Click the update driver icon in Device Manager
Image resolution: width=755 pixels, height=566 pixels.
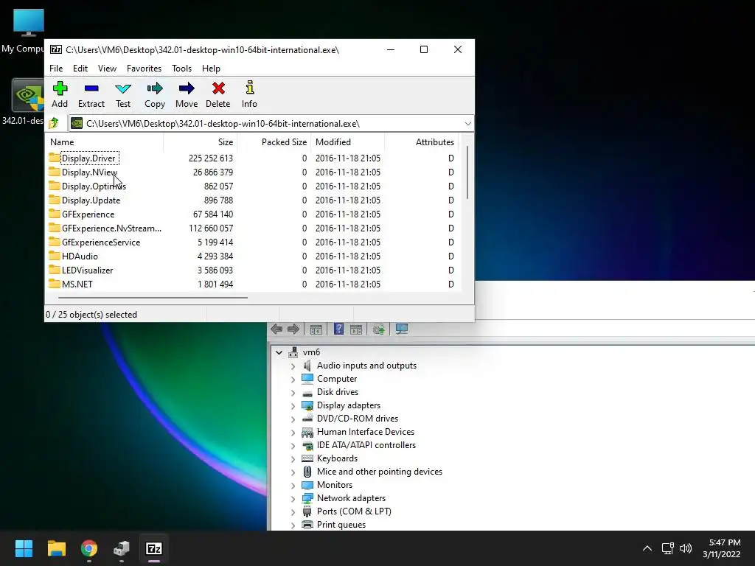(379, 329)
